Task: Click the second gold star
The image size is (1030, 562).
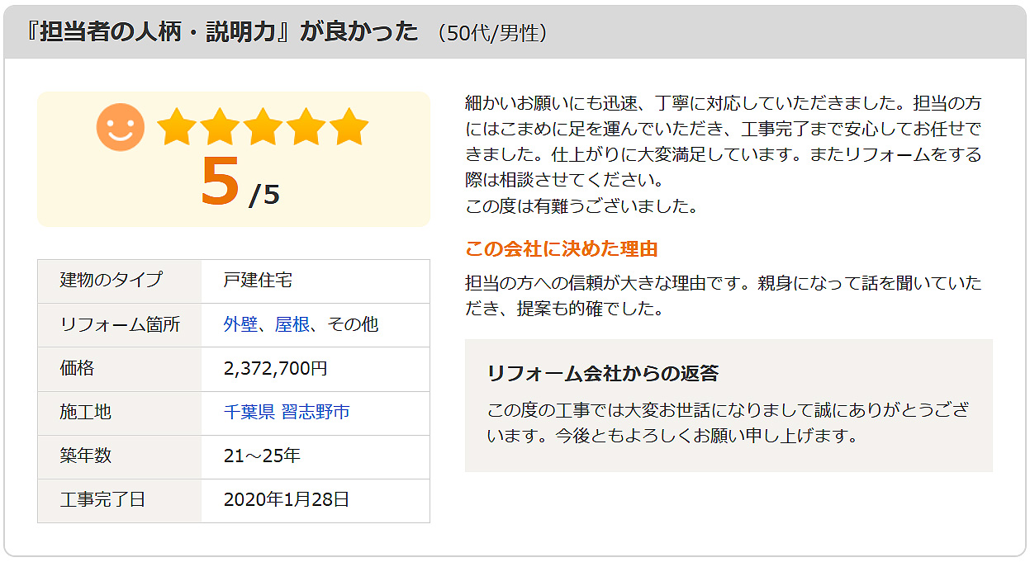Action: [x=220, y=127]
